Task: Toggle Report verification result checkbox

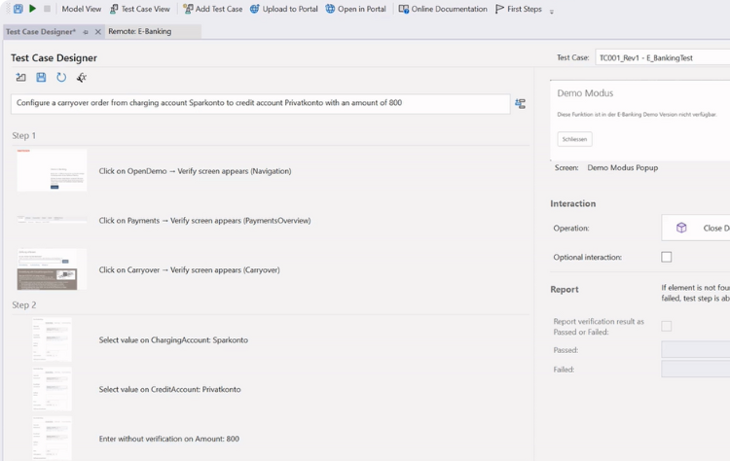Action: pos(666,326)
